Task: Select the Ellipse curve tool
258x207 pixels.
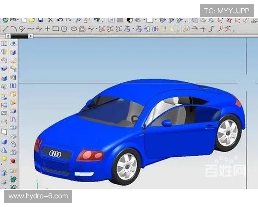Action: click(x=74, y=29)
